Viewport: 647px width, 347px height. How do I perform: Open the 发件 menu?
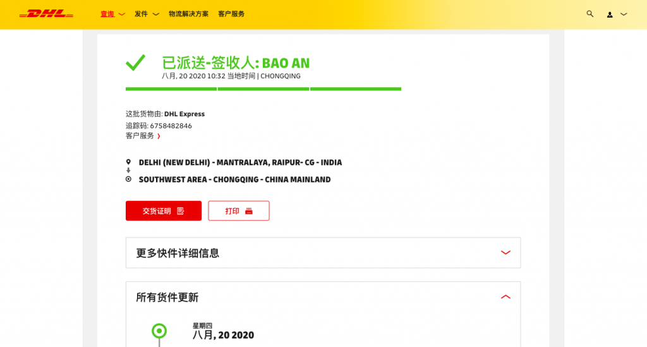click(x=141, y=14)
